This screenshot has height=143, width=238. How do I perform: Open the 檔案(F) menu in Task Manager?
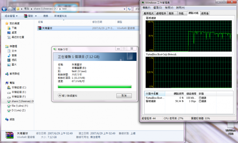click(x=147, y=7)
